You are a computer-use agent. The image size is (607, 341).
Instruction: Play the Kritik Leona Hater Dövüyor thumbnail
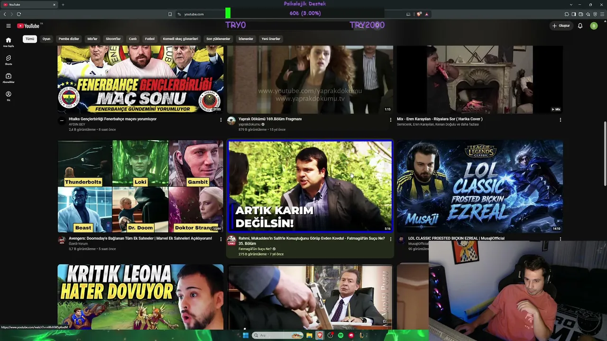pos(140,297)
